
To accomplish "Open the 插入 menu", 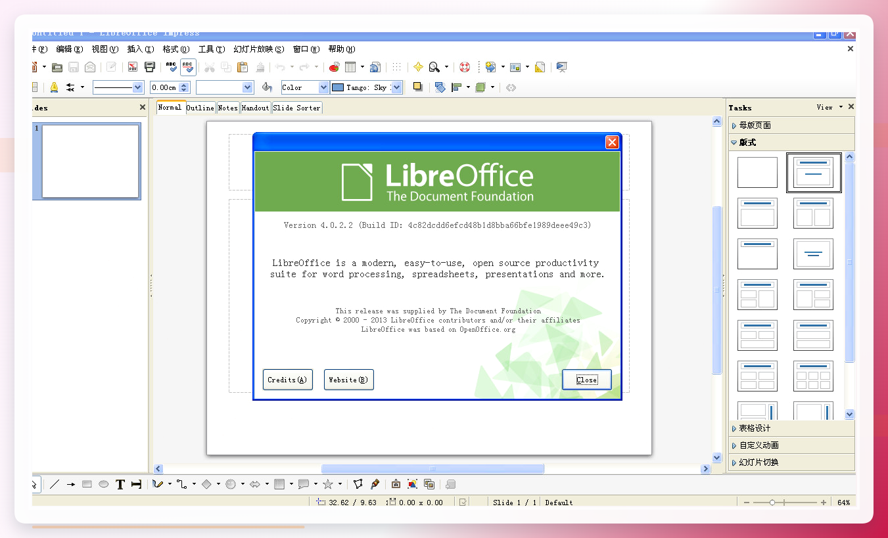I will 140,49.
